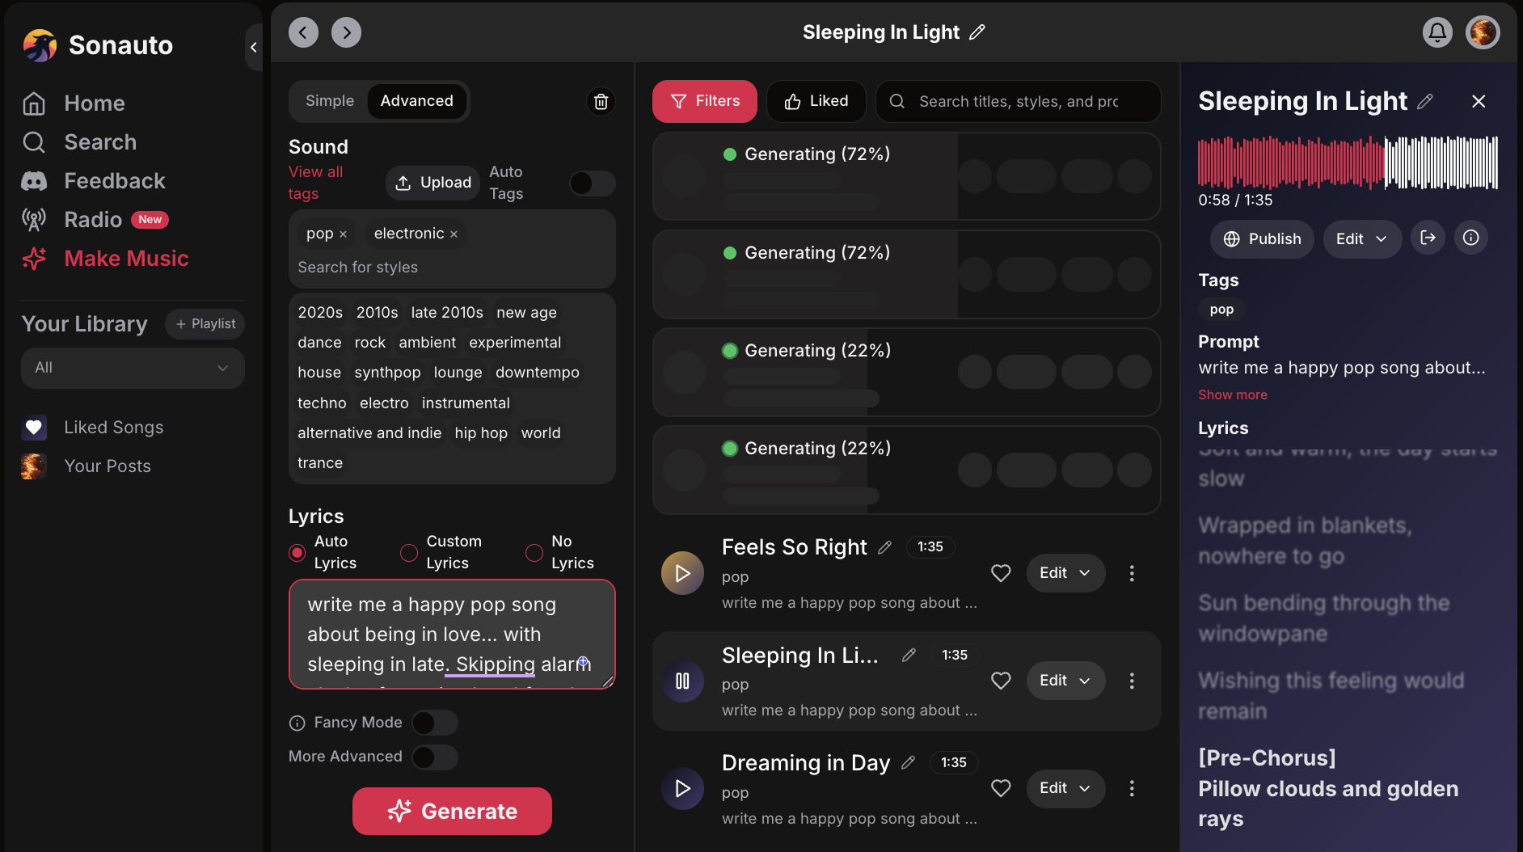Viewport: 1523px width, 852px height.
Task: Open more options for Dreaming in Day
Action: point(1132,788)
